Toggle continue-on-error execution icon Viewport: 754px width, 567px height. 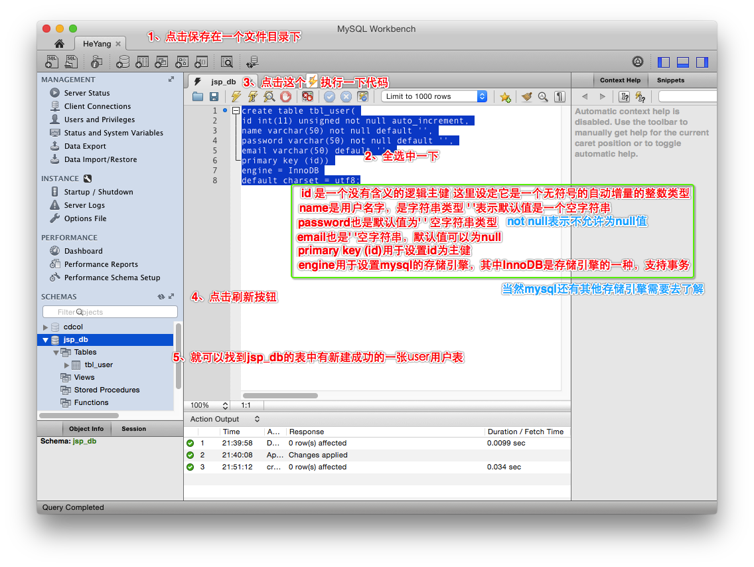(308, 97)
